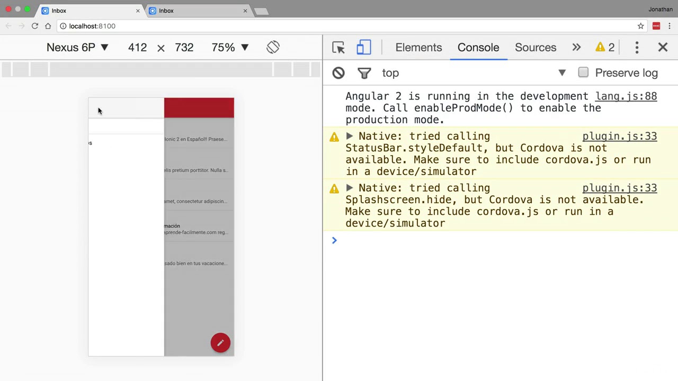The width and height of the screenshot is (678, 381).
Task: Expand the StatusBar.styleDefault warning
Action: [x=349, y=136]
